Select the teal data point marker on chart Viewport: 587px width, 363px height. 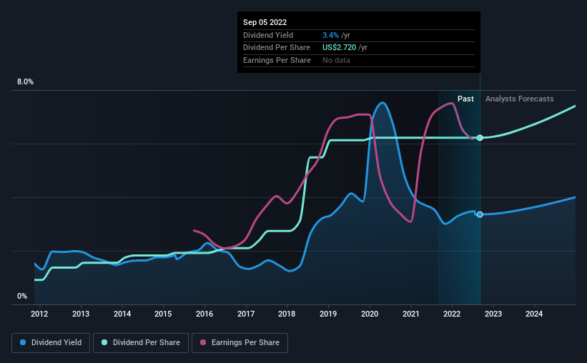pyautogui.click(x=480, y=138)
